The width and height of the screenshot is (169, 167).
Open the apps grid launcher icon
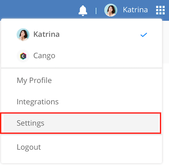point(160,10)
